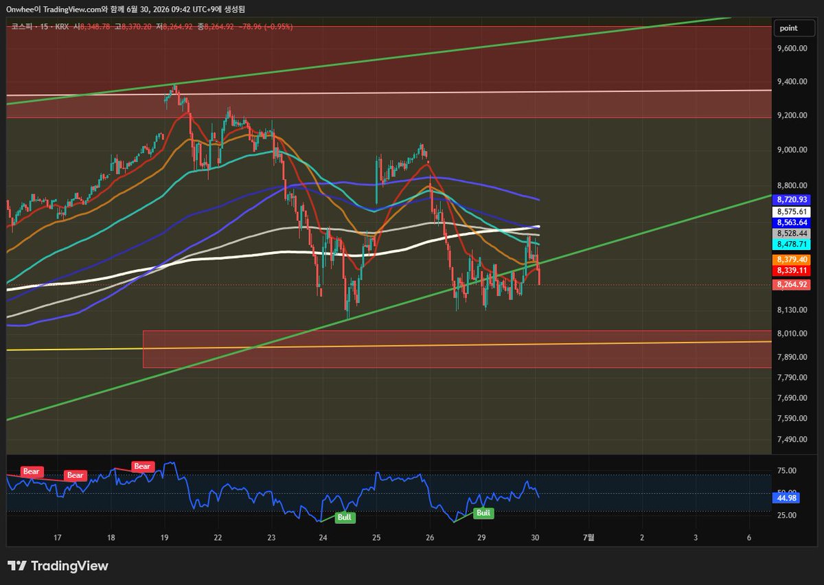This screenshot has width=824, height=585.
Task: Click the 7,690.00 price axis label
Action: pyautogui.click(x=792, y=398)
